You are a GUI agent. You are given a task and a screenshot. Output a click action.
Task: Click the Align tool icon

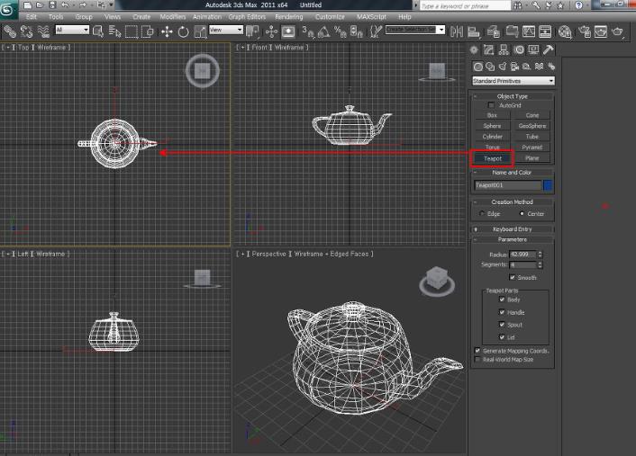pos(473,31)
